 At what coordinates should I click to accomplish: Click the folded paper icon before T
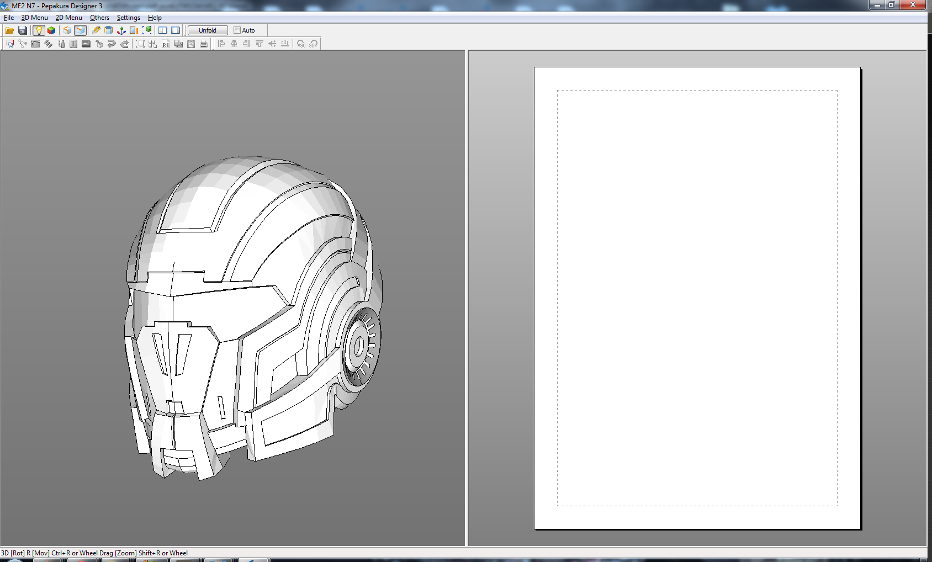coord(61,44)
